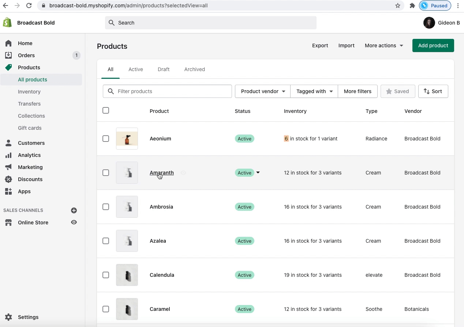Open Apps via the grid icon
464x327 pixels.
(8, 191)
